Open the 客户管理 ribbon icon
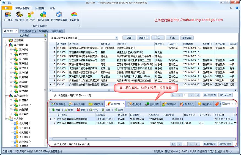Screen dimensions: 241x155 tap(19, 16)
